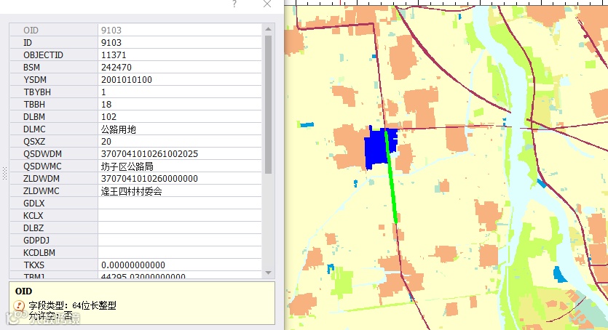Select the GDPDJ field name
The width and height of the screenshot is (608, 330).
point(36,241)
